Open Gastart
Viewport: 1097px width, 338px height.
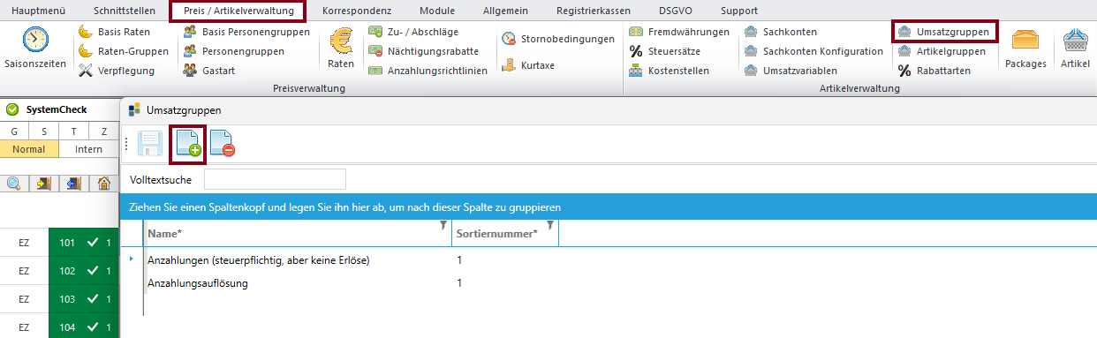208,71
